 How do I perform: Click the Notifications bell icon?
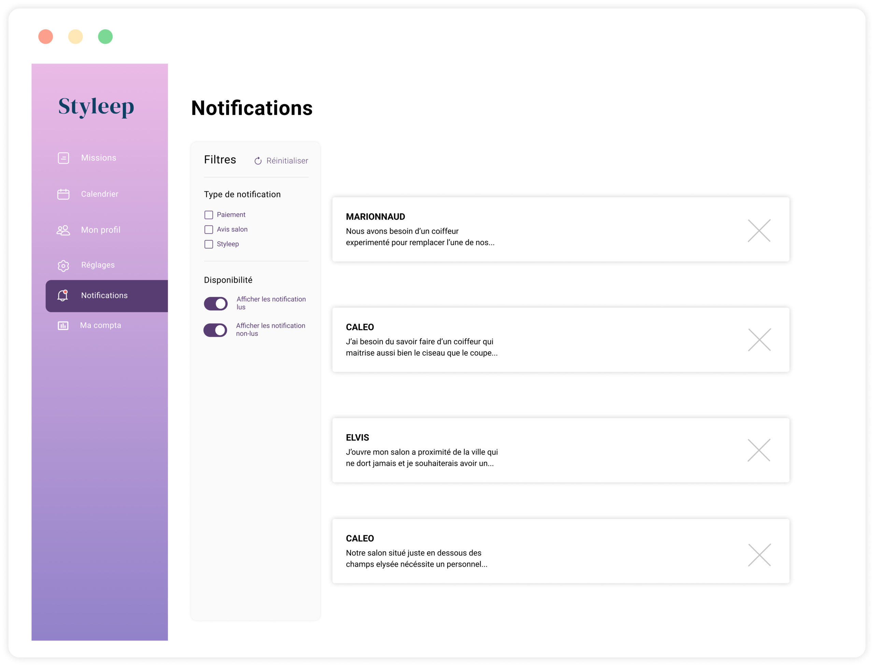coord(63,296)
